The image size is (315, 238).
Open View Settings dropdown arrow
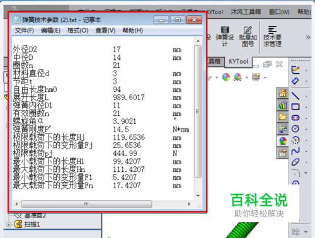click(265, 78)
